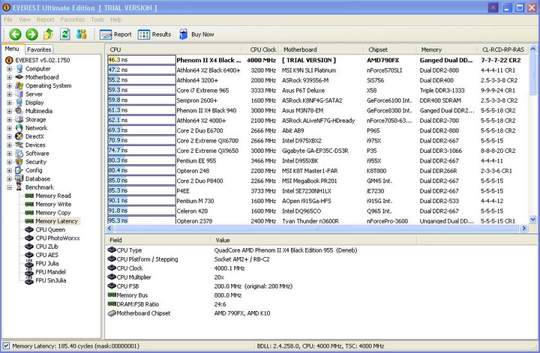Image resolution: width=540 pixels, height=353 pixels.
Task: Click the users group toolbar icon
Action: click(x=82, y=34)
